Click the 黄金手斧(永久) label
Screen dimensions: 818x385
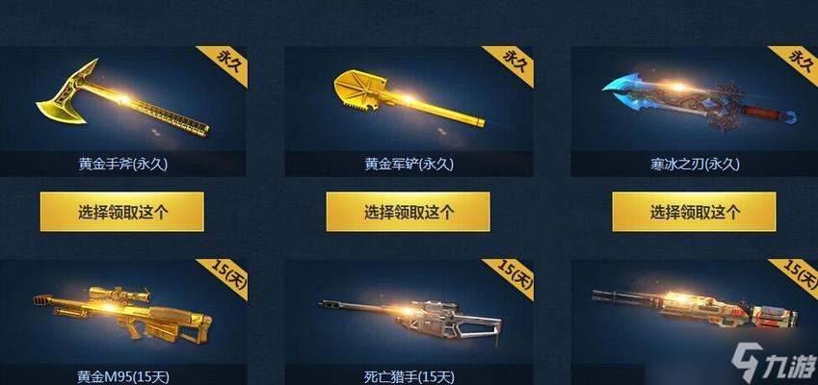[x=123, y=165]
